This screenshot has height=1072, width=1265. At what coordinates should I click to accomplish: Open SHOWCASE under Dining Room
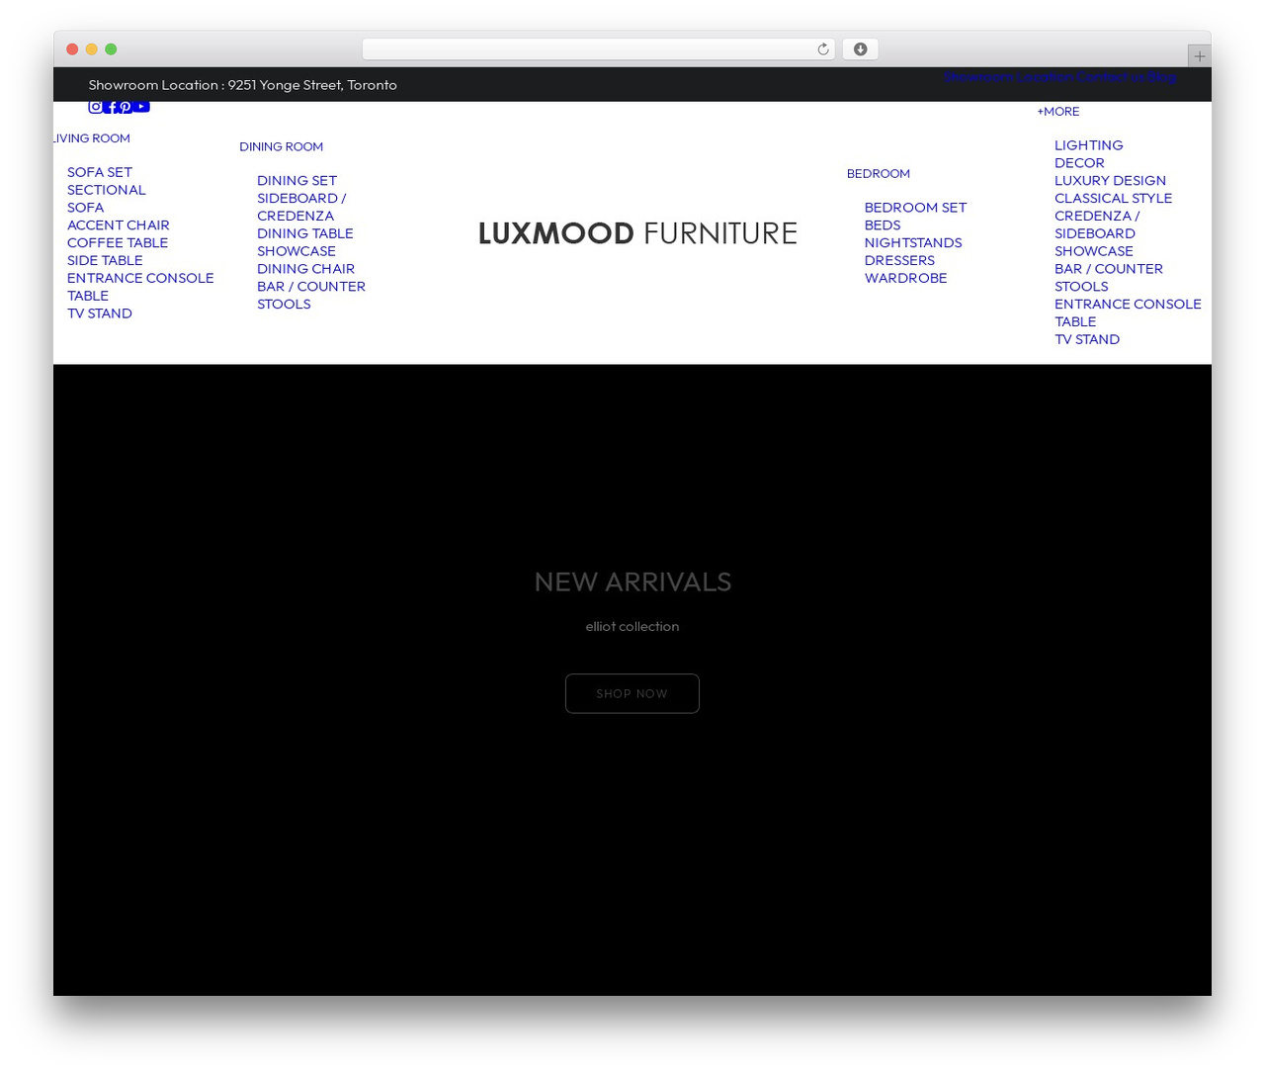coord(296,251)
